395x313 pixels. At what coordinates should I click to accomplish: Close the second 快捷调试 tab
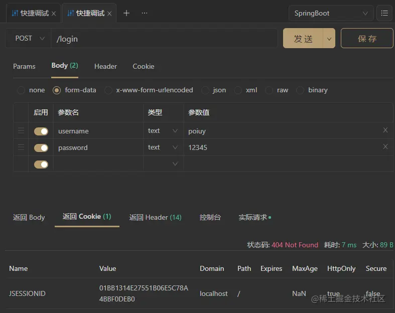tap(109, 14)
